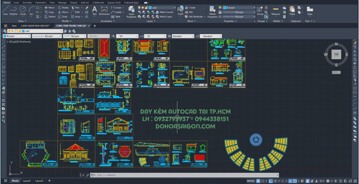Select the Text annotation tool
Image resolution: width=359 pixels, height=184 pixels.
click(x=95, y=11)
